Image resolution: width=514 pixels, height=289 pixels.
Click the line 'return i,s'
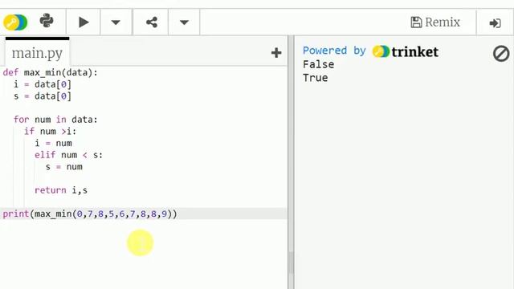click(61, 190)
